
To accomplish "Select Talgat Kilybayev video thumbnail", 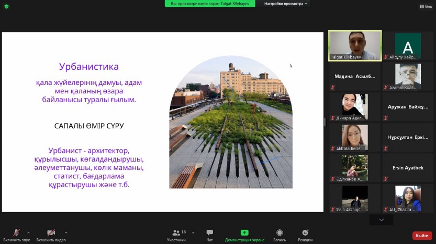I will click(x=355, y=46).
